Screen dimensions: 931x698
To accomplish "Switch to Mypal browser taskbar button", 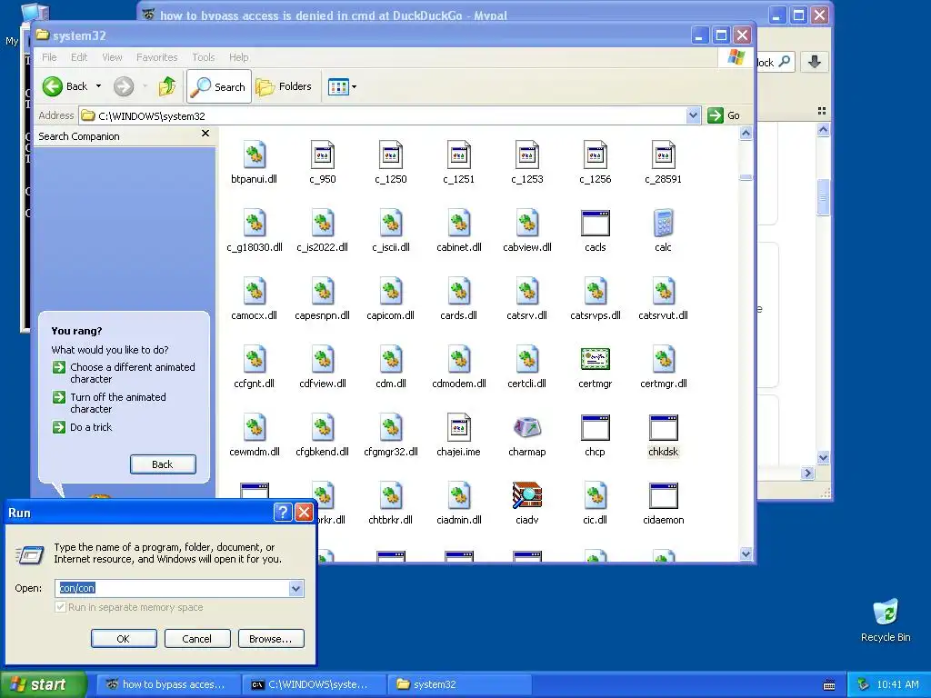I will tap(167, 684).
